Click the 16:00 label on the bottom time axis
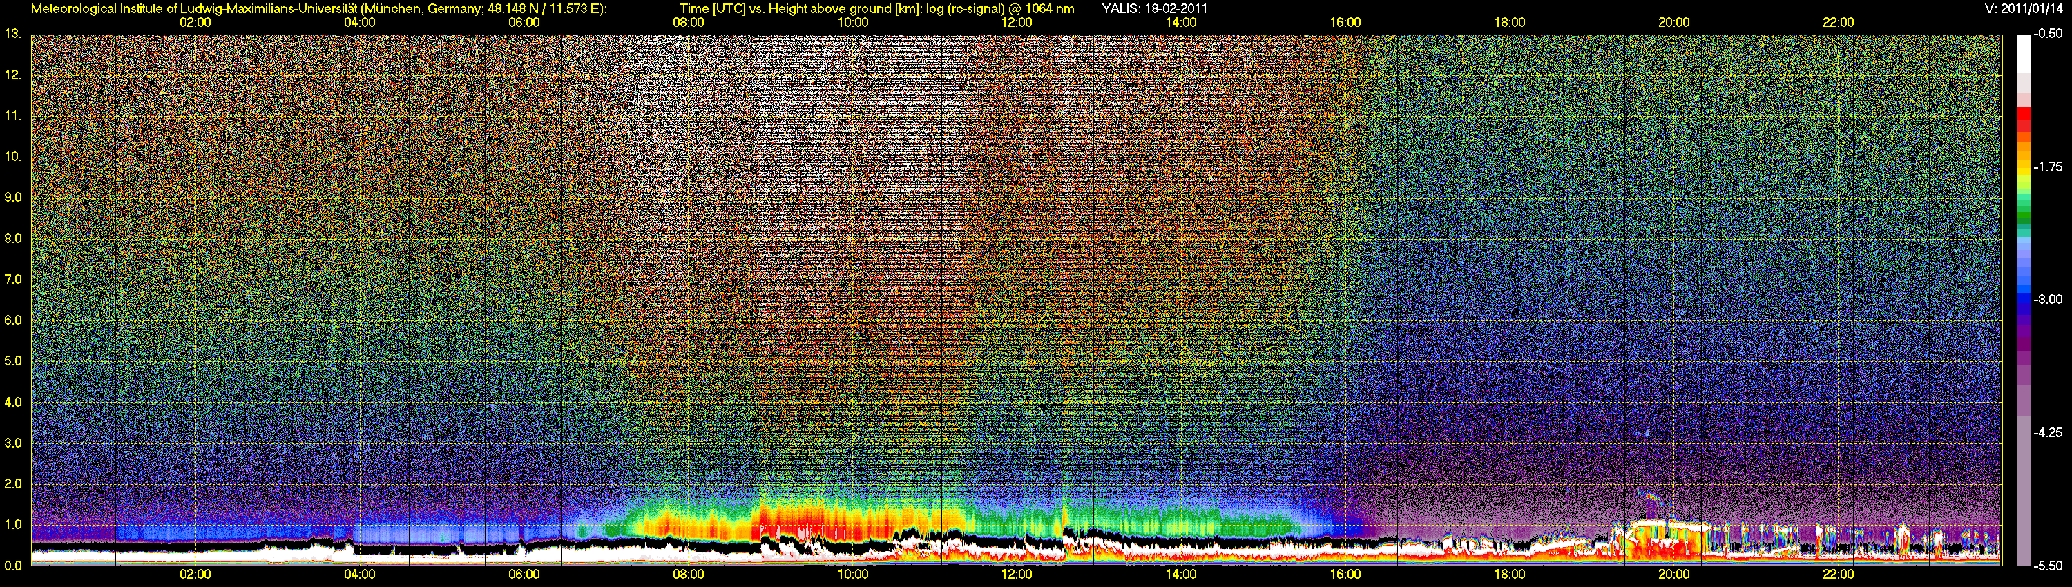 pyautogui.click(x=1345, y=575)
